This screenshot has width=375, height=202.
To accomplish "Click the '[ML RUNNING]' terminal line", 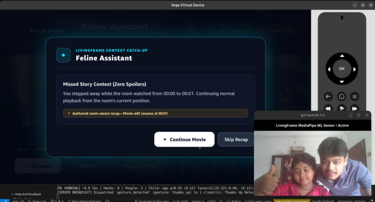I will pyautogui.click(x=155, y=188).
